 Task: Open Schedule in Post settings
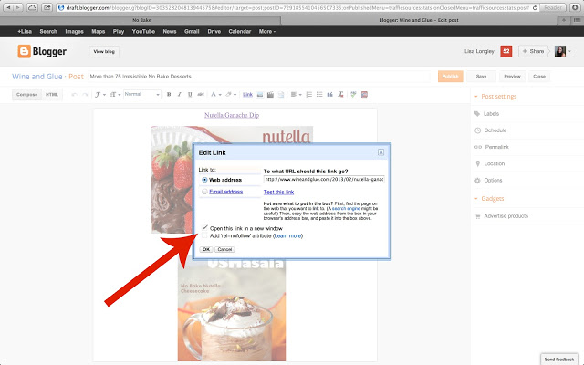coord(495,130)
